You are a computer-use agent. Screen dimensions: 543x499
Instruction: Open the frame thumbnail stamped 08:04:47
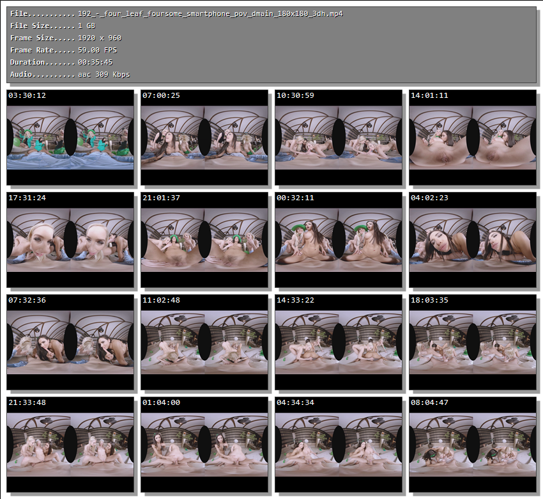[x=473, y=445]
